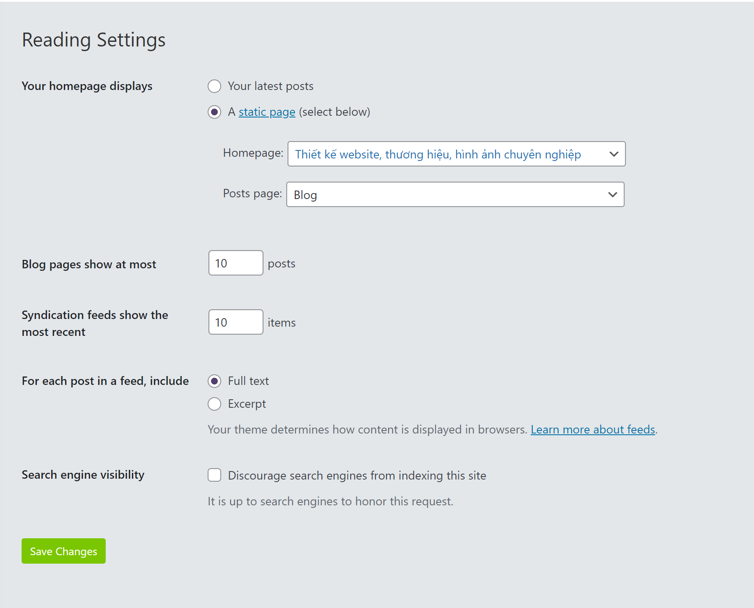The image size is (754, 608).
Task: Choose the "Full text" feed radio button
Action: (x=214, y=381)
